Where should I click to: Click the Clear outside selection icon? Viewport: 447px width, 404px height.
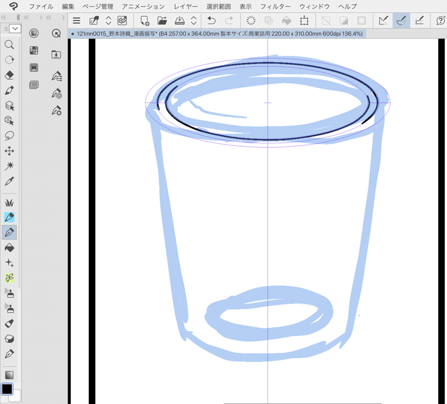pos(269,21)
